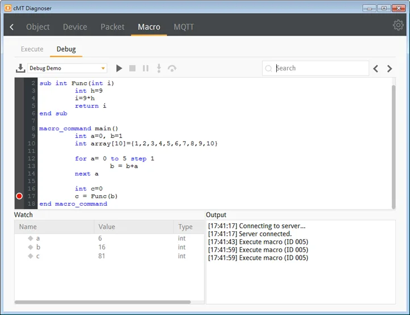
Task: Click value 16 in Watch table
Action: (x=102, y=247)
